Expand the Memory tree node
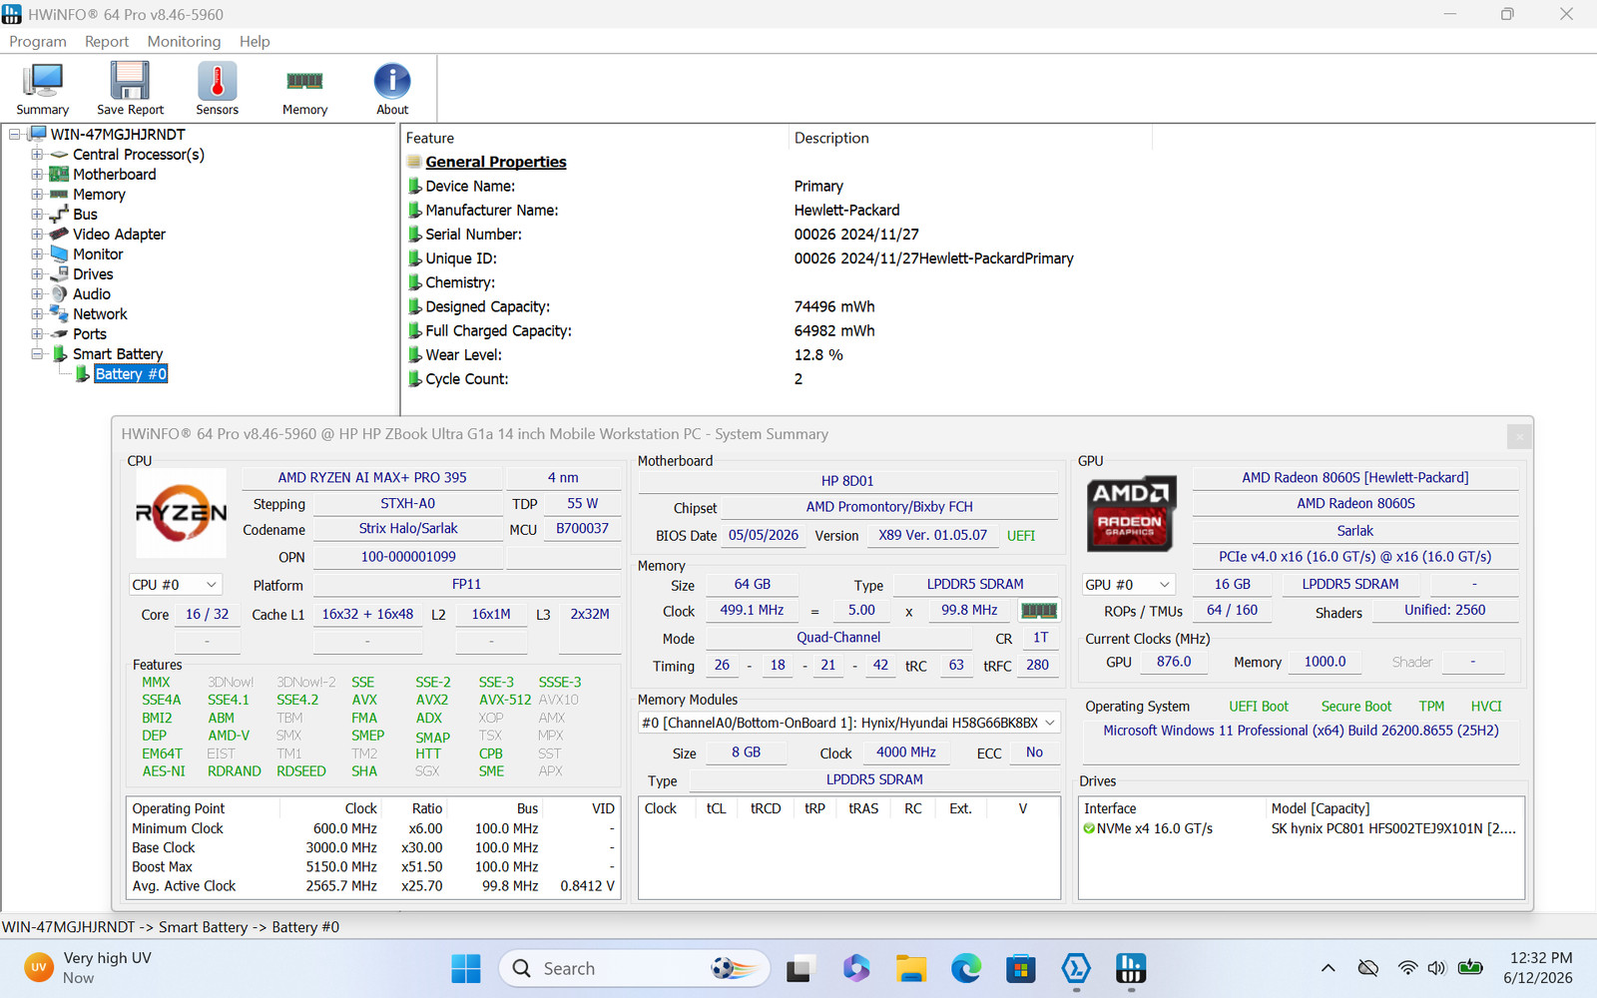This screenshot has height=998, width=1597. coord(37,195)
